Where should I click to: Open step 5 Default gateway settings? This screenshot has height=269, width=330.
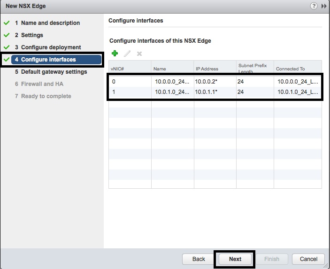click(54, 72)
